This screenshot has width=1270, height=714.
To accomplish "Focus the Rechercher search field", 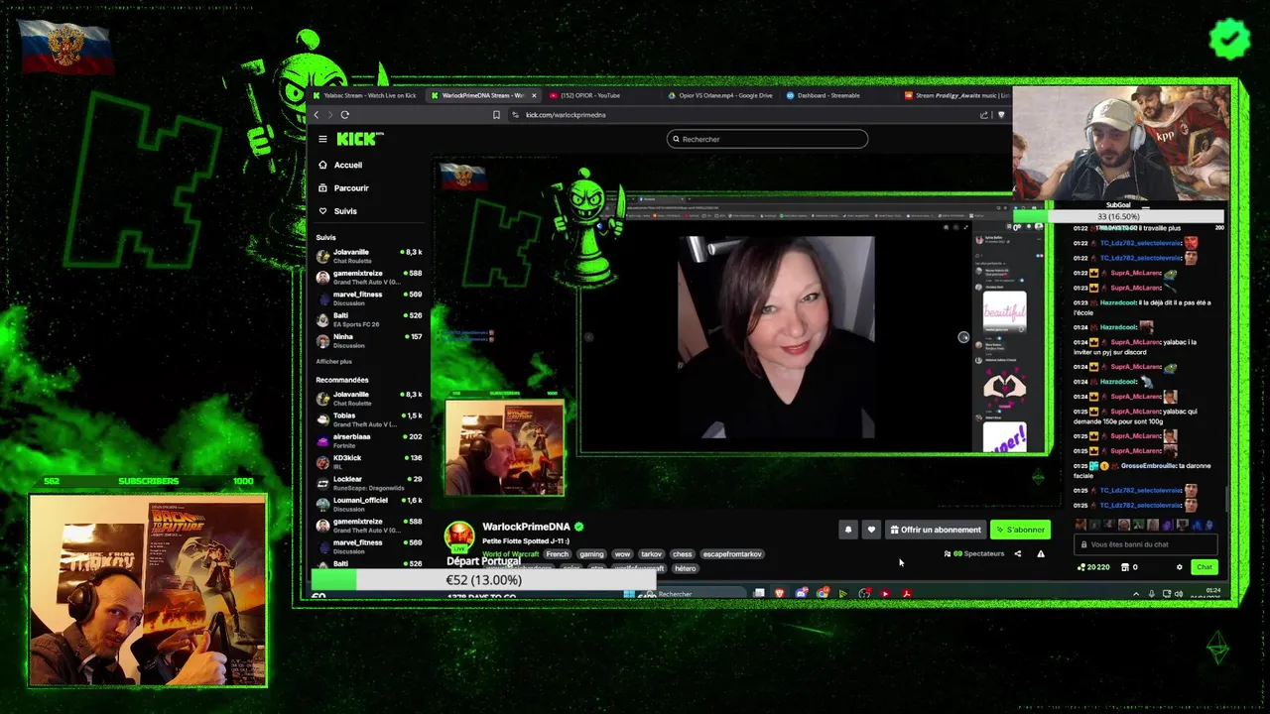I will [767, 139].
